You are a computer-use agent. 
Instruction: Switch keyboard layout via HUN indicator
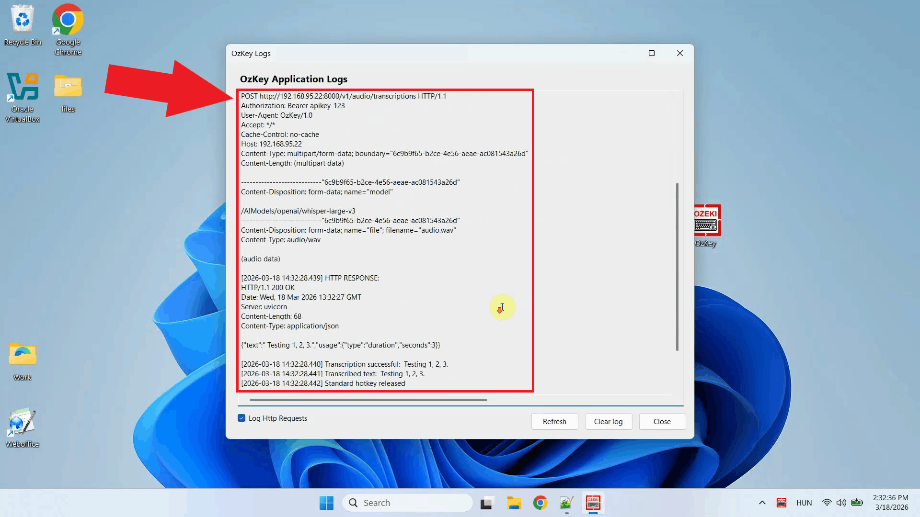point(804,503)
